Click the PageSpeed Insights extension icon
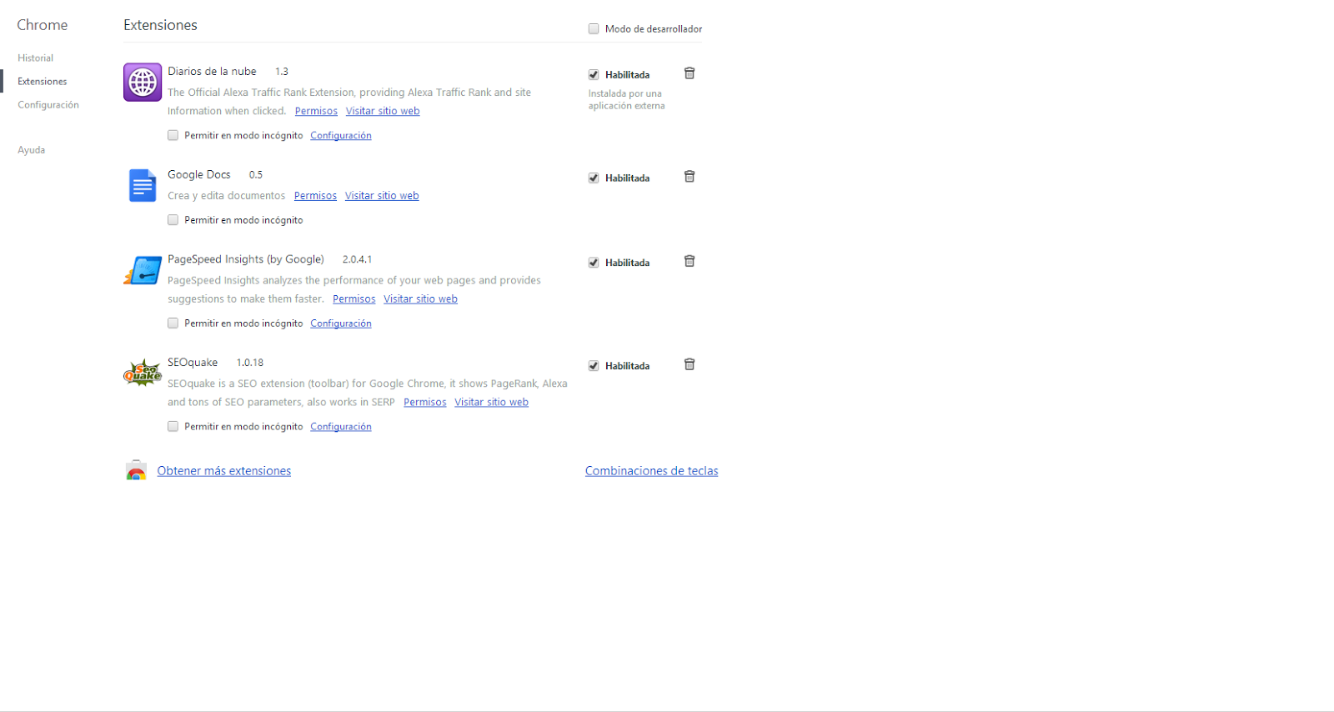 coord(143,271)
